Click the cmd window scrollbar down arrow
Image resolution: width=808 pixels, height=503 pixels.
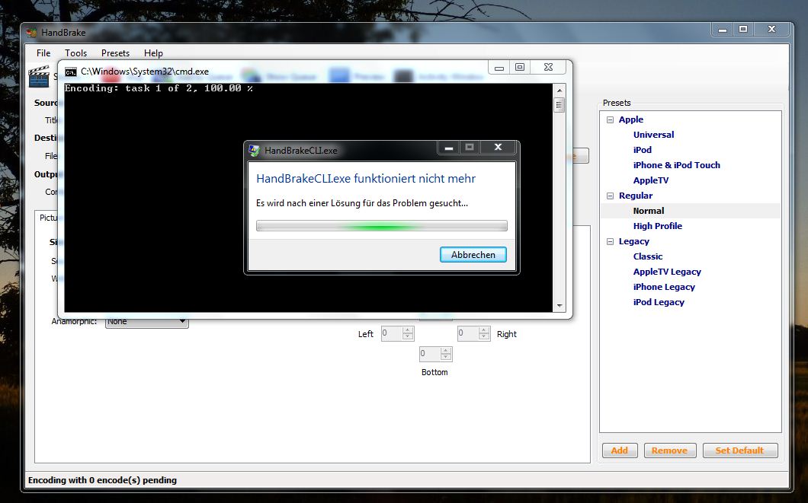tap(560, 306)
